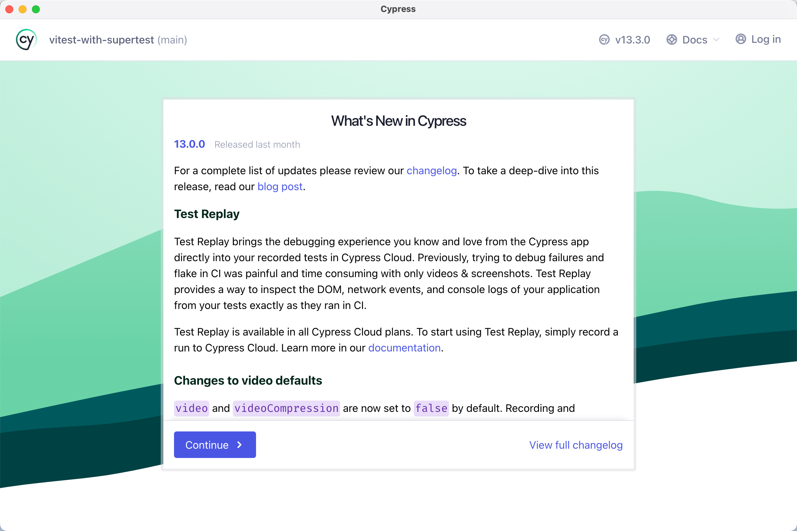Click the Cypress logo icon
Screen dimensions: 797x531
click(26, 39)
